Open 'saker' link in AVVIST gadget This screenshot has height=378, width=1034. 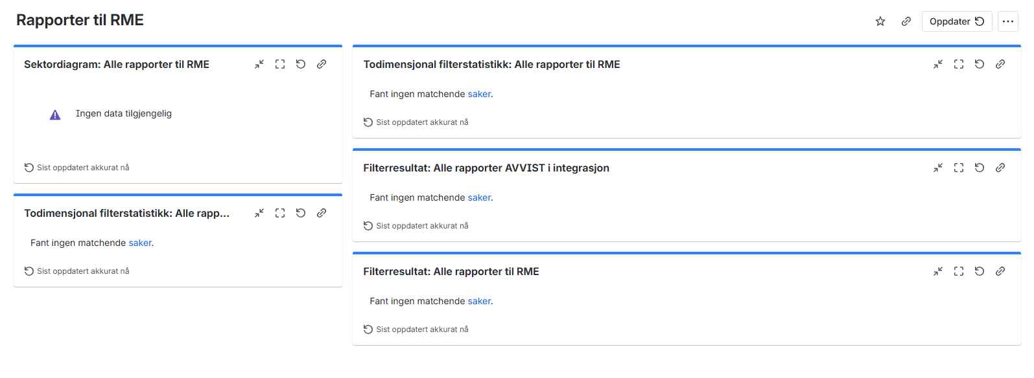tap(479, 197)
